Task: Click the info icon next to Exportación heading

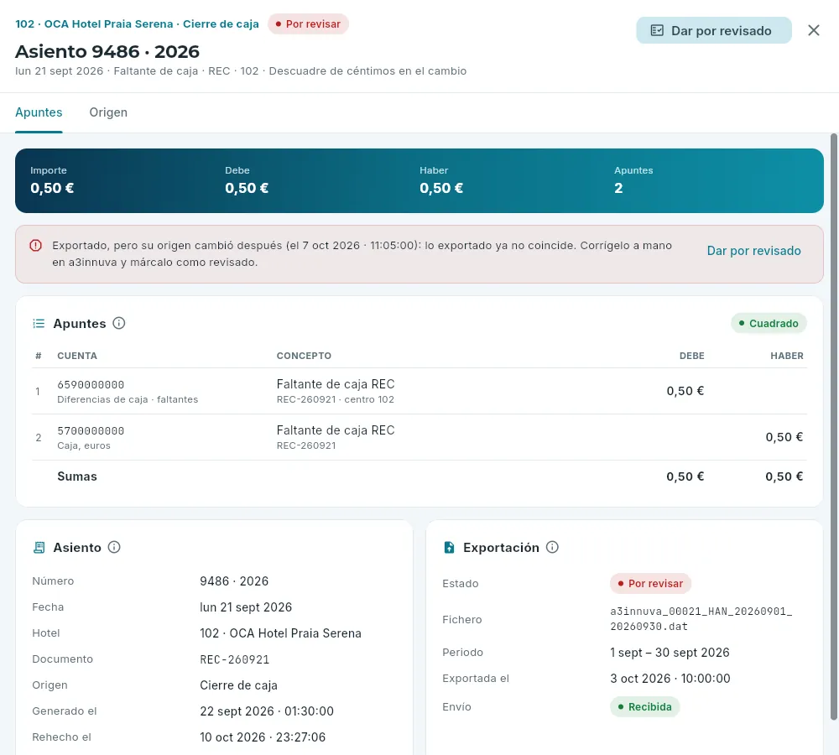Action: tap(552, 547)
